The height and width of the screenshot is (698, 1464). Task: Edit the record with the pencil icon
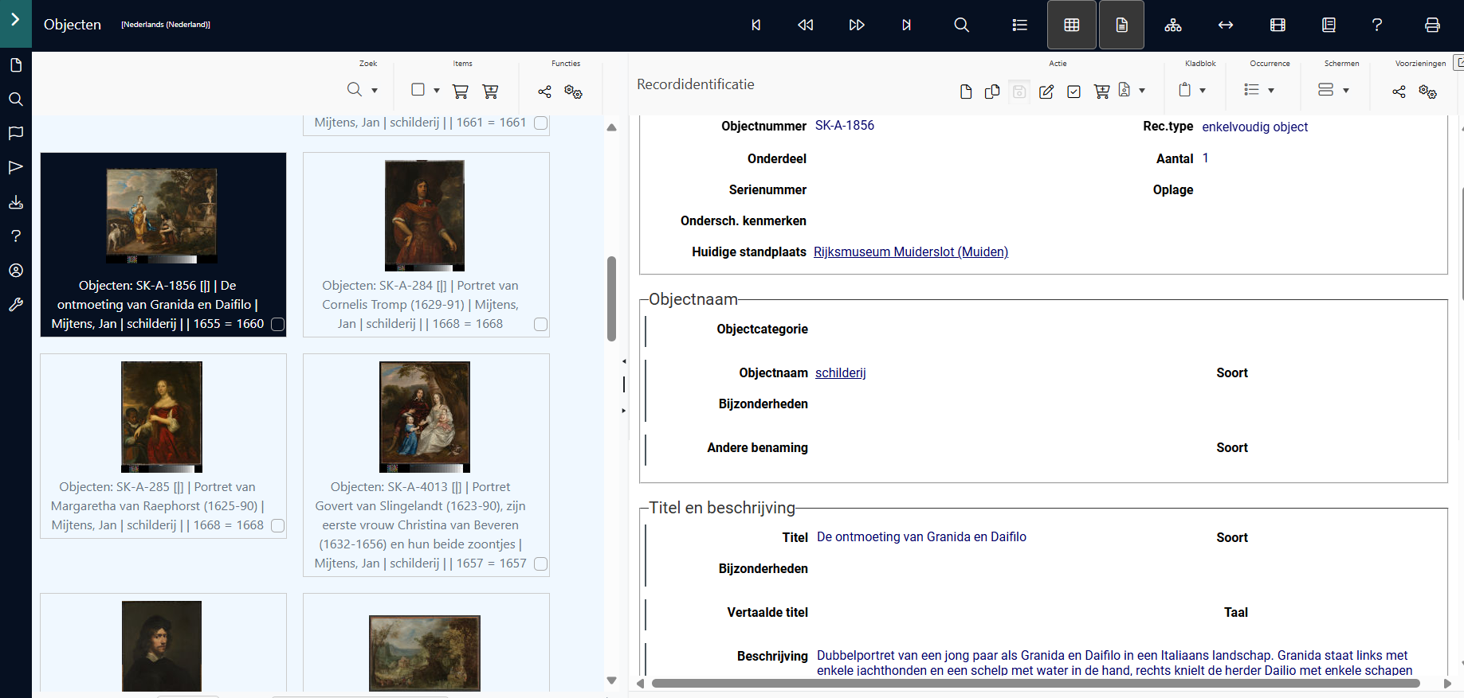tap(1046, 92)
